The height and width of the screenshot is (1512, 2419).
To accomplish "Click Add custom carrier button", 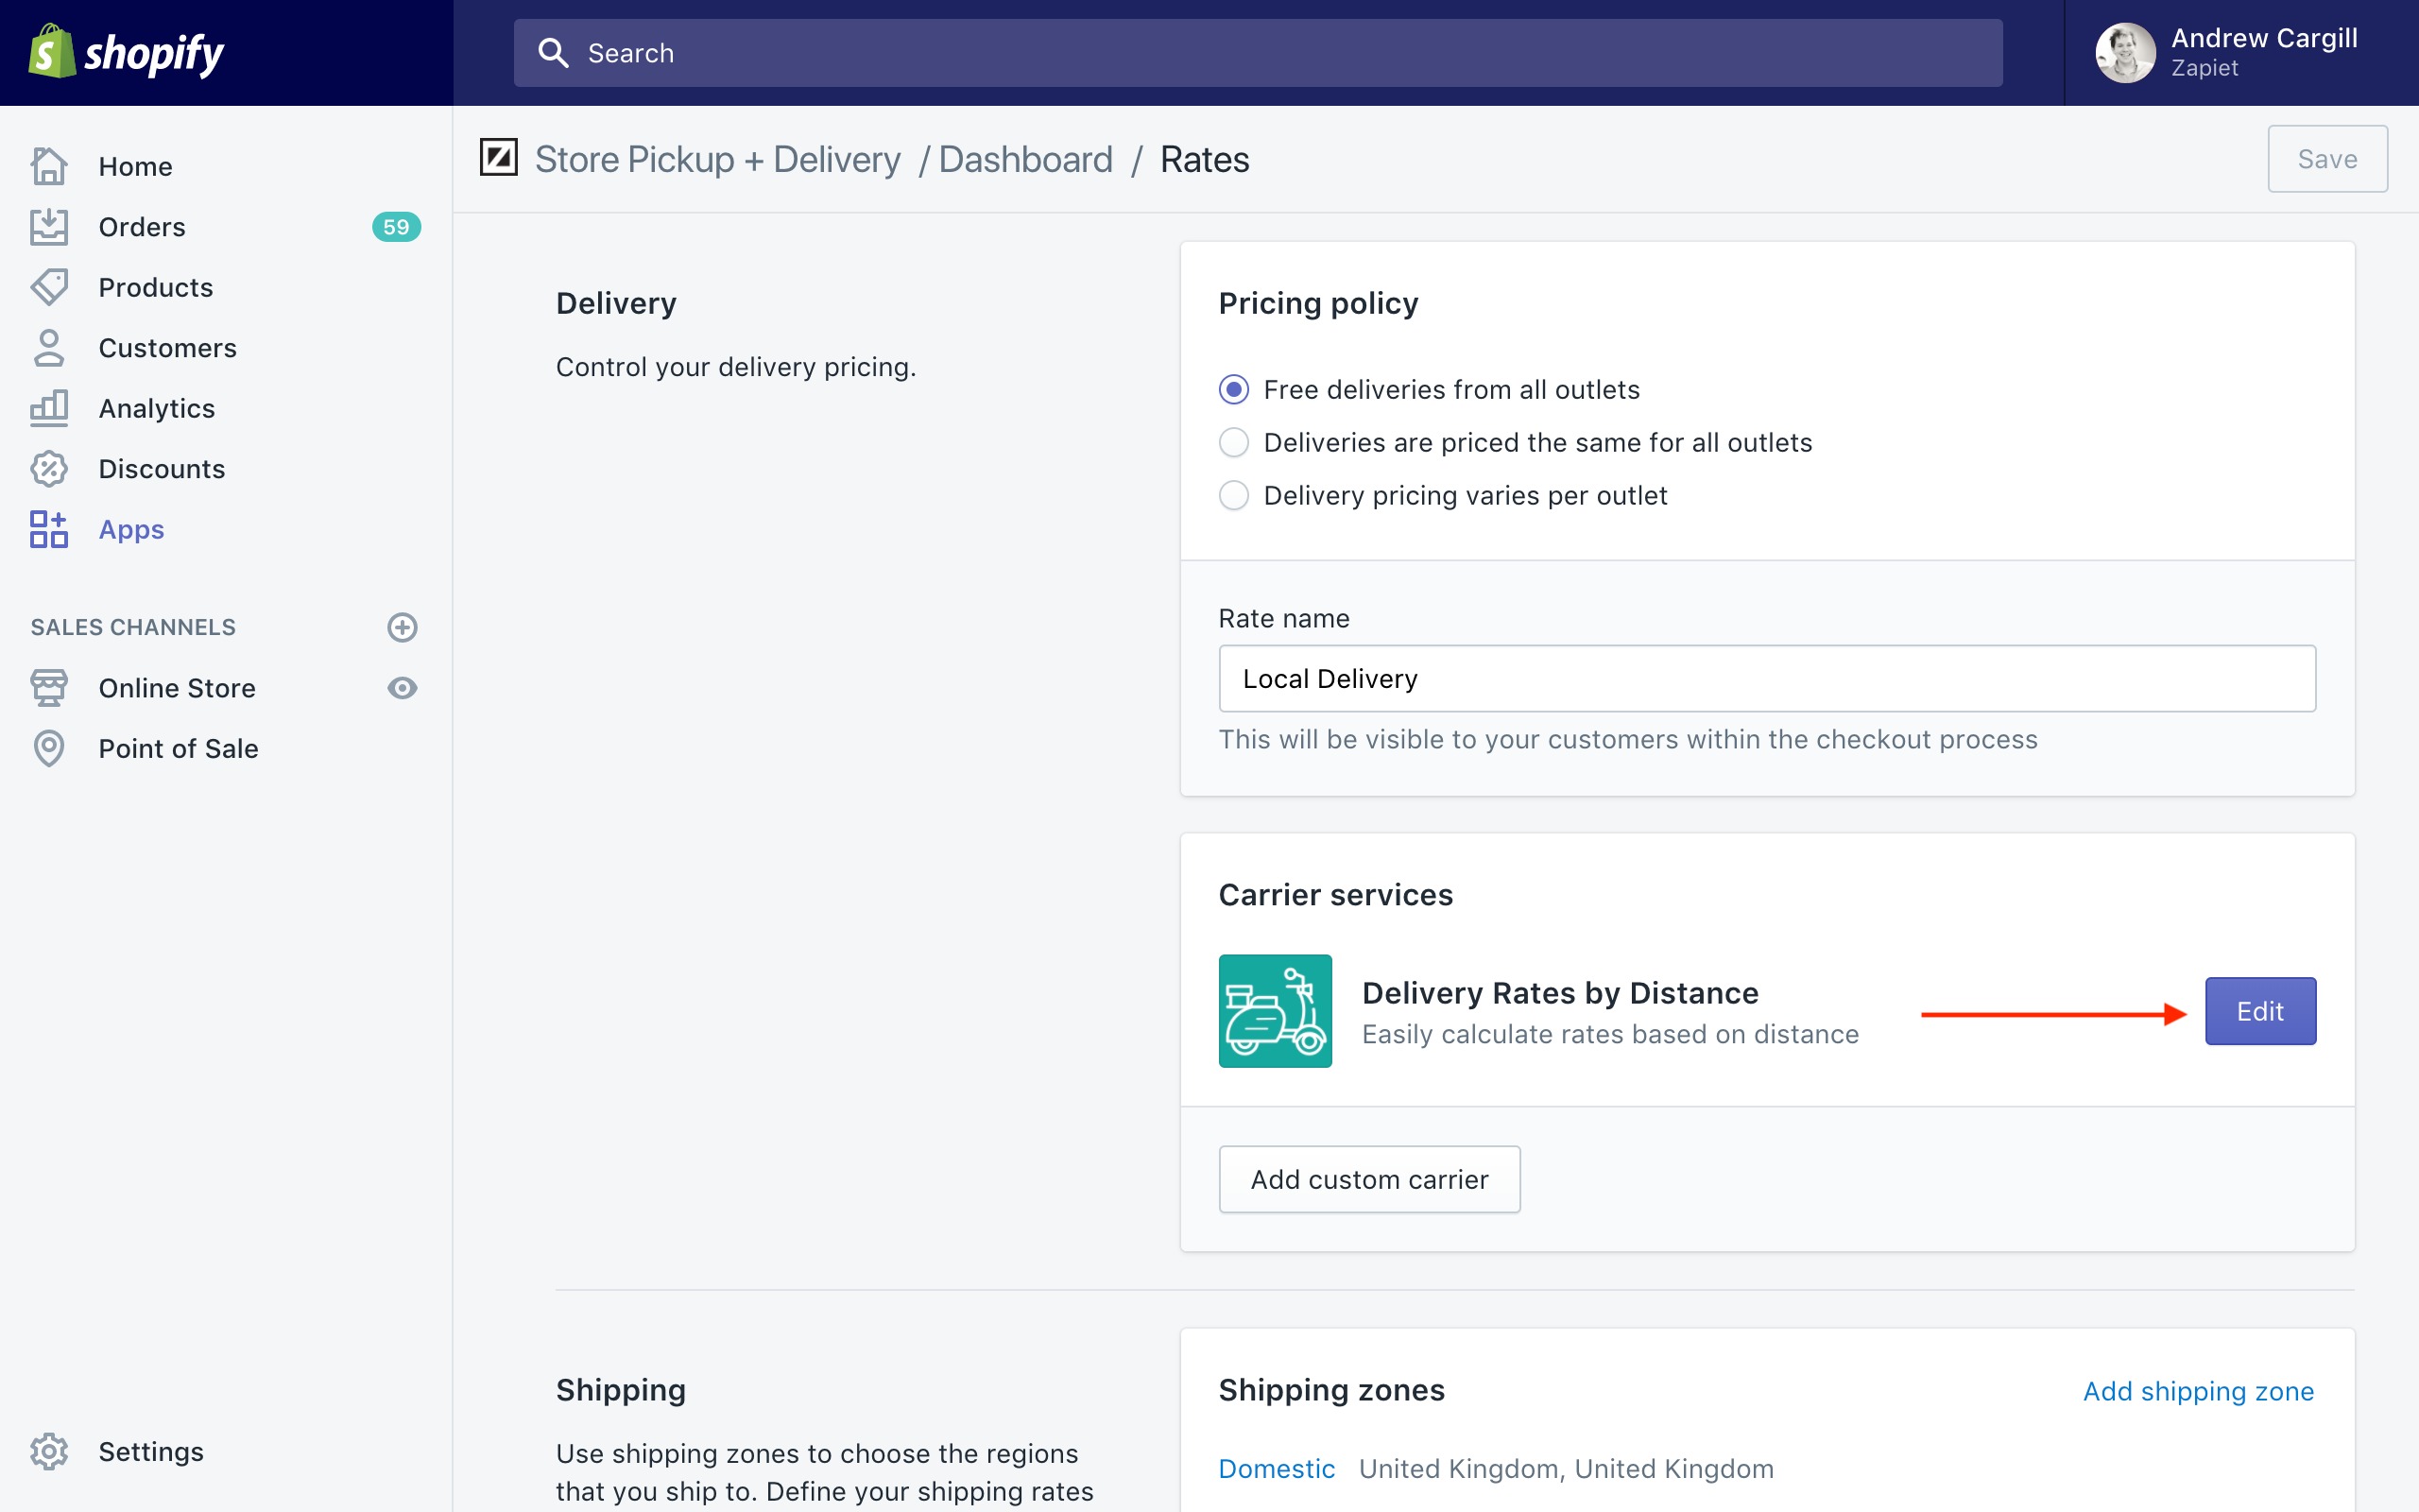I will [1368, 1179].
